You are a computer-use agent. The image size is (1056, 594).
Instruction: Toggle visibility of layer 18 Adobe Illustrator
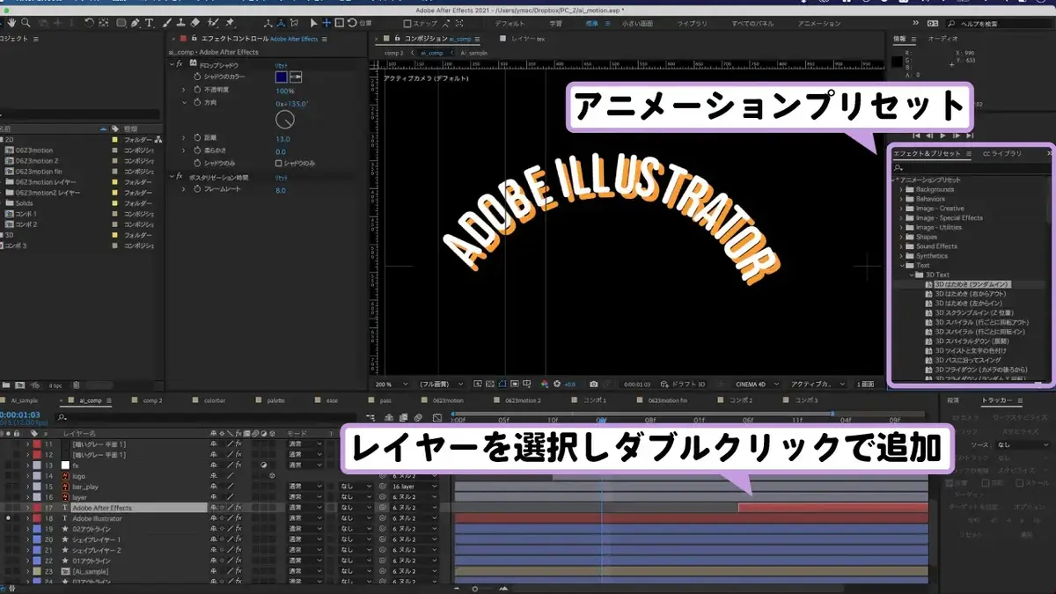click(7, 518)
